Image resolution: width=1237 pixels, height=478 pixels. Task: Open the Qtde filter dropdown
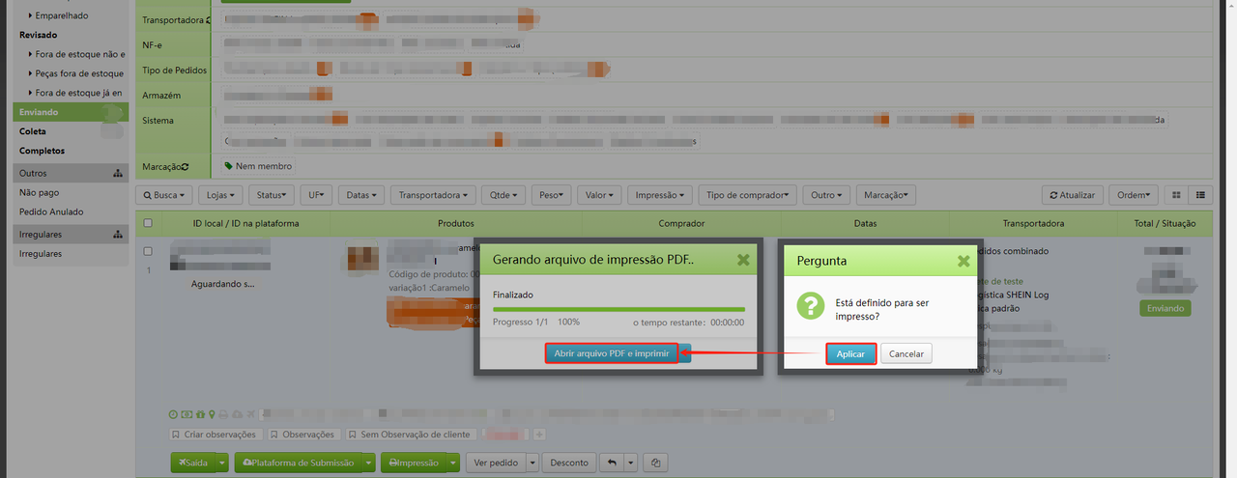tap(503, 194)
